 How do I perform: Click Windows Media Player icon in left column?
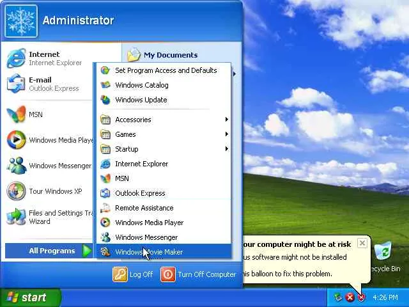[16, 140]
